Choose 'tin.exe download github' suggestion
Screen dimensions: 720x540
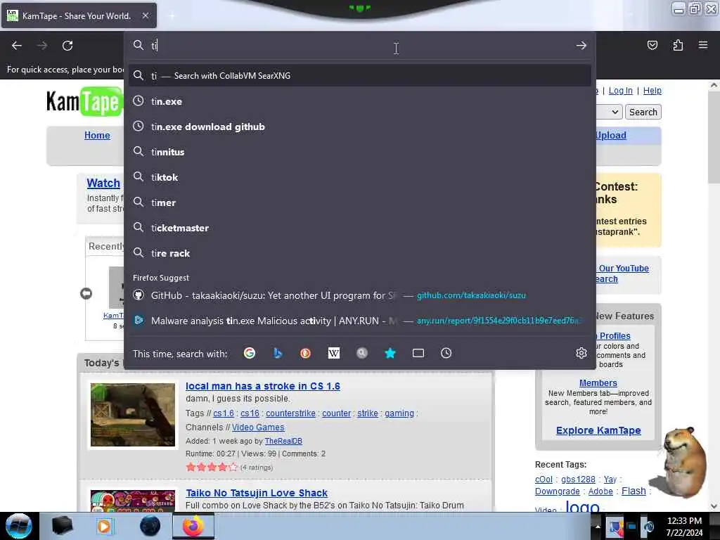[x=360, y=127]
